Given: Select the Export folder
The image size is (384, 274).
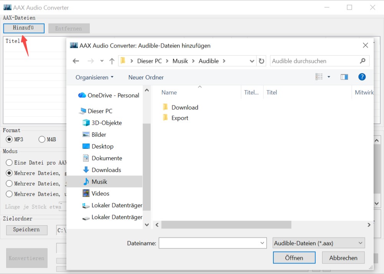Looking at the screenshot, I should (175, 118).
